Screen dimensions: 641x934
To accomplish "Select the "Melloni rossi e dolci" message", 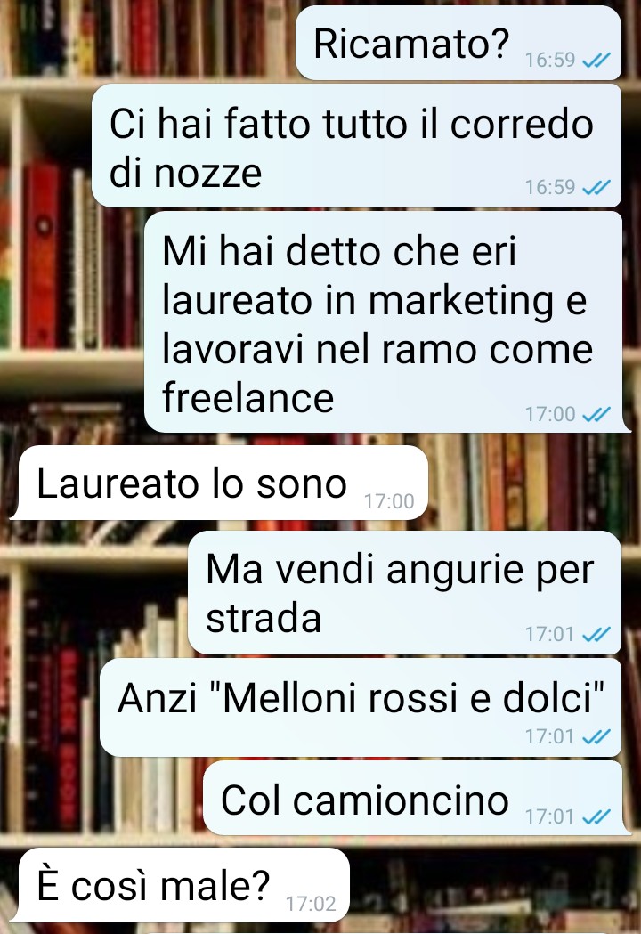I will click(x=361, y=708).
